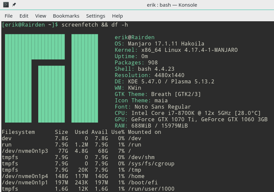The width and height of the screenshot is (274, 192).
Task: Click the '148G' size value
Action: (61, 176)
